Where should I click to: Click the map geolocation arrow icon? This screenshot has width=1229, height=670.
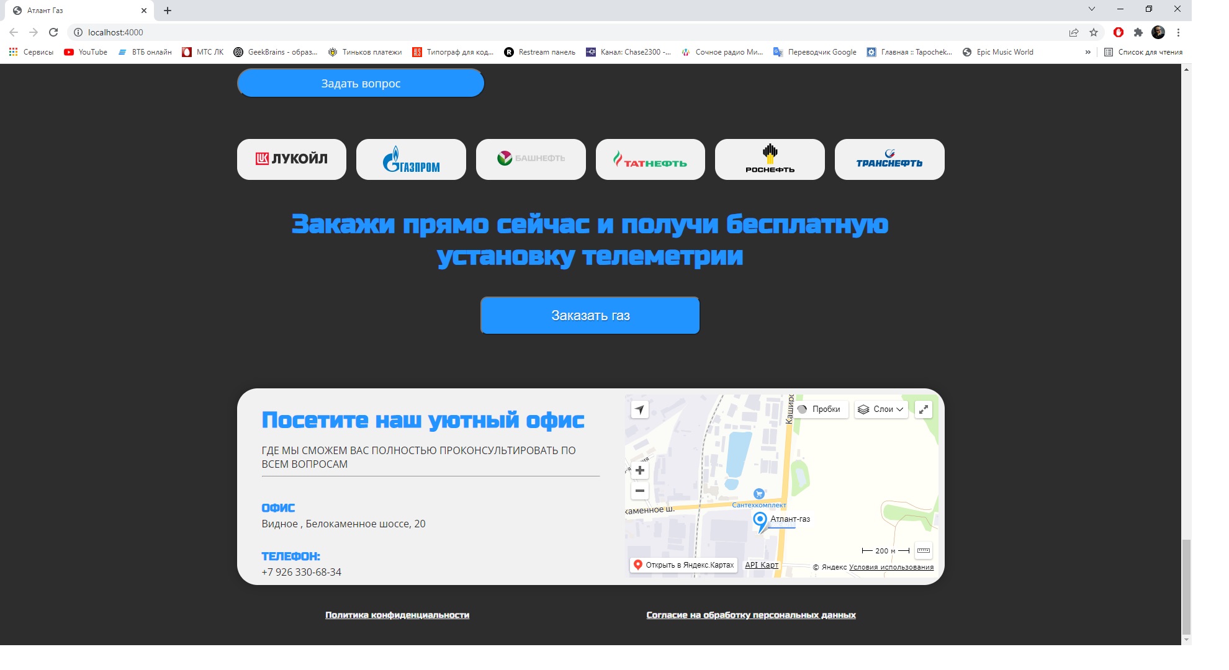pos(640,409)
